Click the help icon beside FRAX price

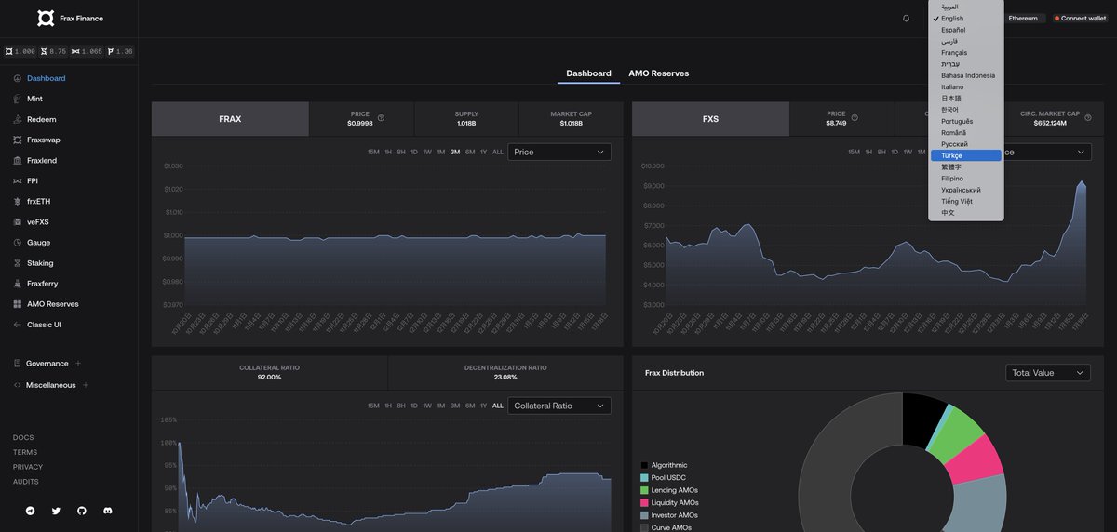tap(381, 118)
